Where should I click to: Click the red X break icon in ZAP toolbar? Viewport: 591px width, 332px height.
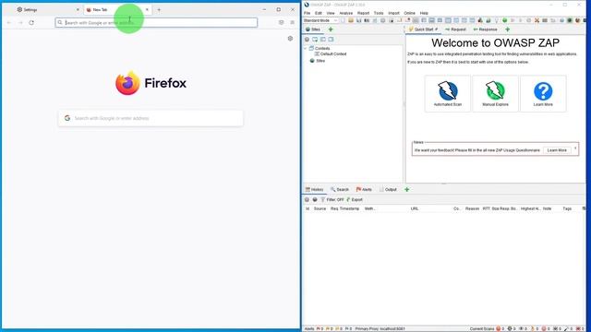537,20
